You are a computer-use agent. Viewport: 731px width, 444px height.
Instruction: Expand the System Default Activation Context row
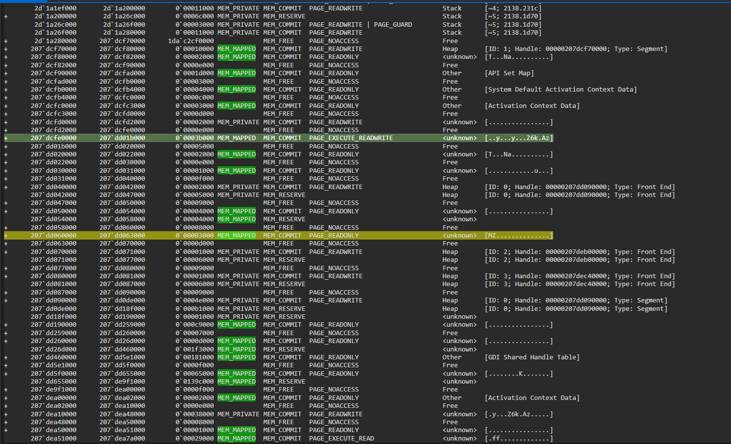coord(6,90)
